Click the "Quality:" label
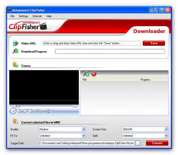The width and height of the screenshot is (178, 155). pyautogui.click(x=14, y=129)
